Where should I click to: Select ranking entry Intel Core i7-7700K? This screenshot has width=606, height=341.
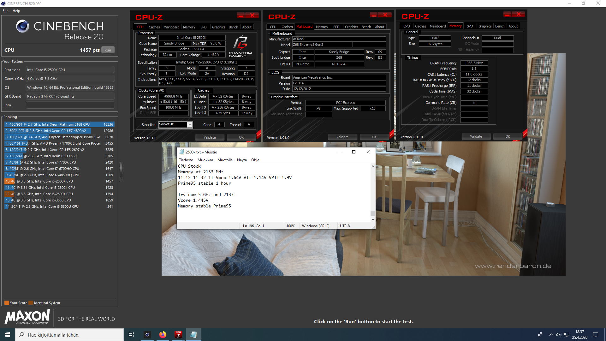tap(59, 162)
